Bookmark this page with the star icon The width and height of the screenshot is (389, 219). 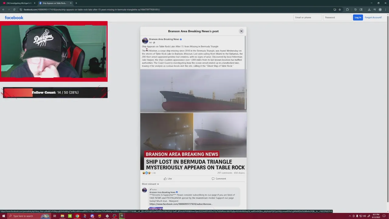340,9
